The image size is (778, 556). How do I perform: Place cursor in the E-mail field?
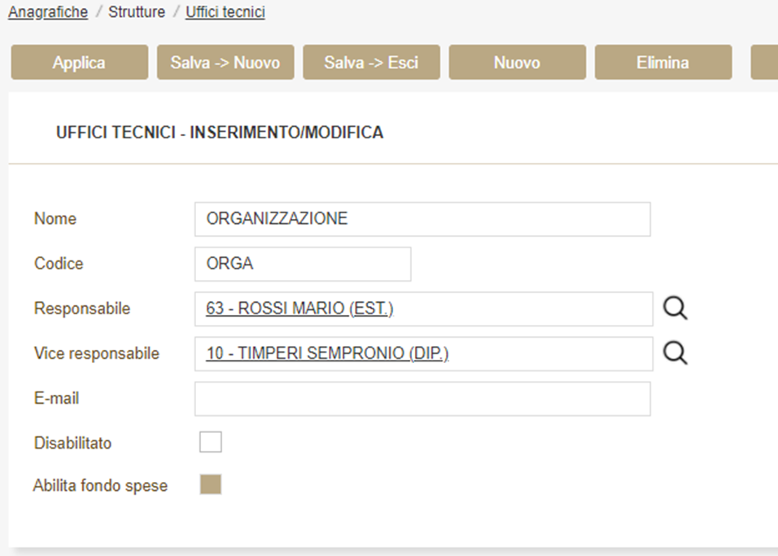click(x=422, y=399)
